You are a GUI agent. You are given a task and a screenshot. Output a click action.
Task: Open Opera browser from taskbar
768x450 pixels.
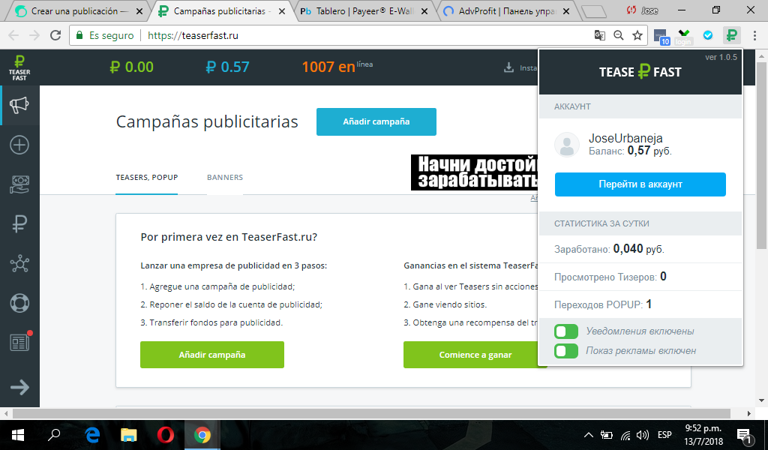click(x=166, y=435)
